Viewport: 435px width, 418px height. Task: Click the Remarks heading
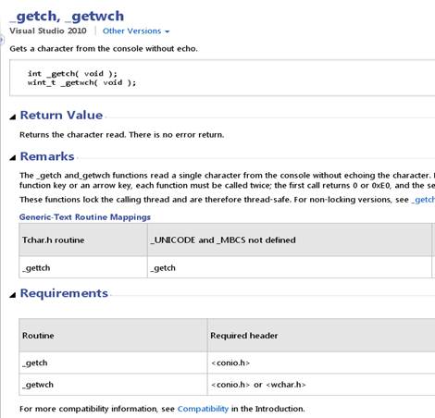[x=47, y=156]
